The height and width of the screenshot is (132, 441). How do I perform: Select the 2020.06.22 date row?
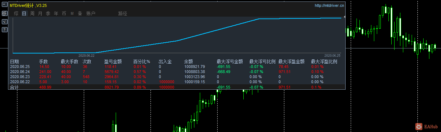20,82
